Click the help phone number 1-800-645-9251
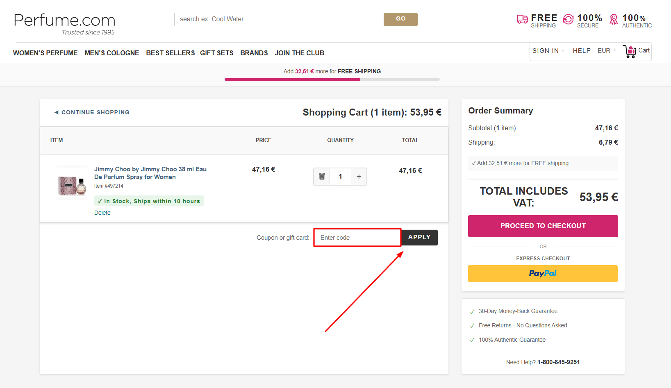The image size is (671, 388). point(559,362)
